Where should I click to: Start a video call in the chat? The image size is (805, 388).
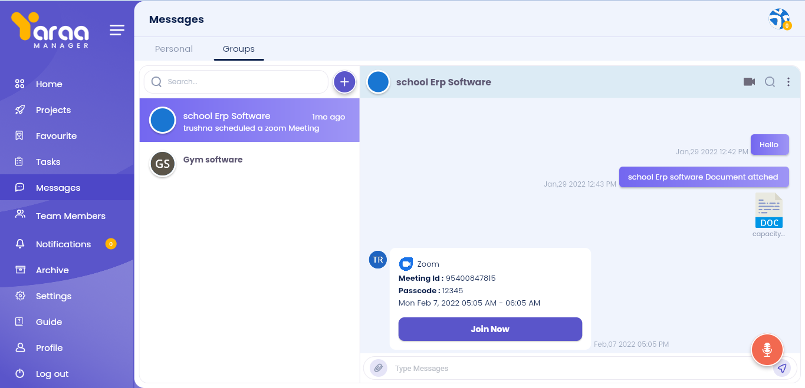pos(749,82)
